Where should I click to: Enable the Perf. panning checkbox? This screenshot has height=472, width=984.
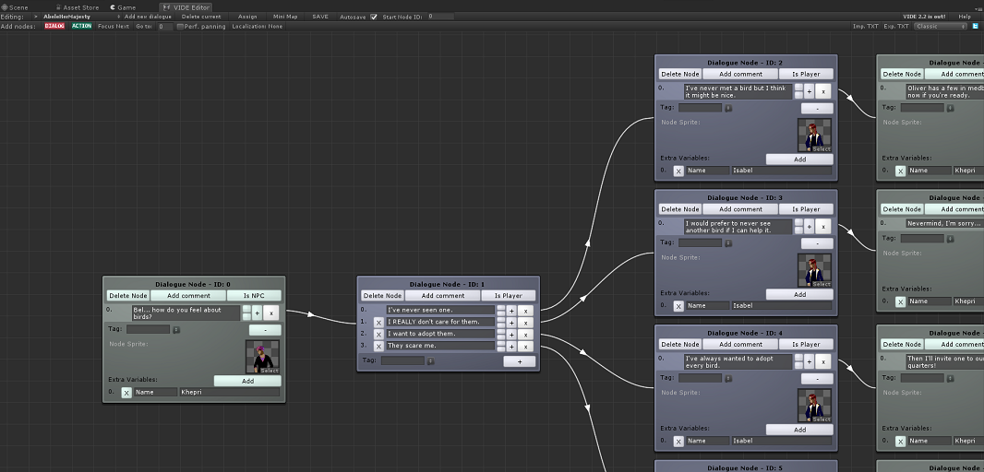180,27
